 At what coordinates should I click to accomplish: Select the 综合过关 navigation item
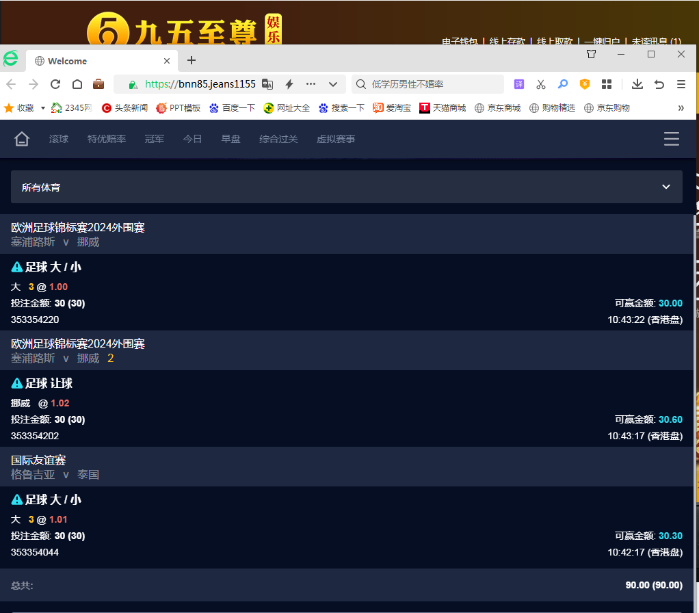[278, 139]
